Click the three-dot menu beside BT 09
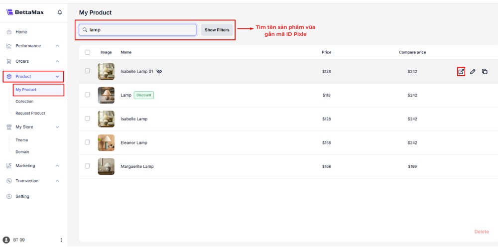This screenshot has width=498, height=249. [61, 240]
